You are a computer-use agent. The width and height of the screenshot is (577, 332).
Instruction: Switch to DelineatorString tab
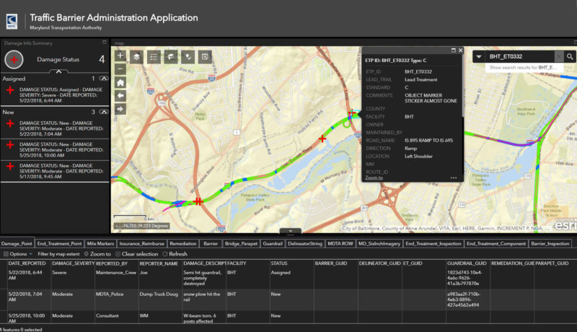coord(305,244)
